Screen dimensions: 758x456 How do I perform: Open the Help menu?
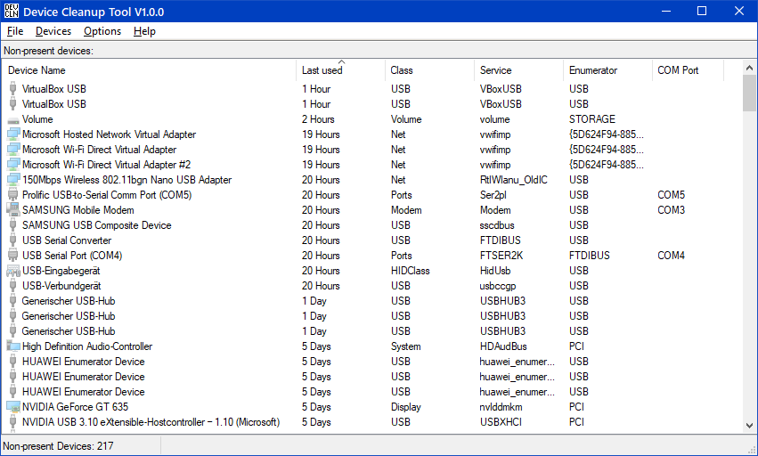point(144,31)
